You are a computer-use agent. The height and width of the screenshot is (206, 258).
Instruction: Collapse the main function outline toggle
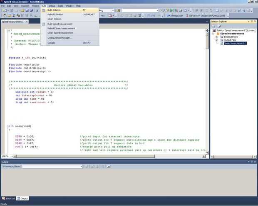coord(7,126)
